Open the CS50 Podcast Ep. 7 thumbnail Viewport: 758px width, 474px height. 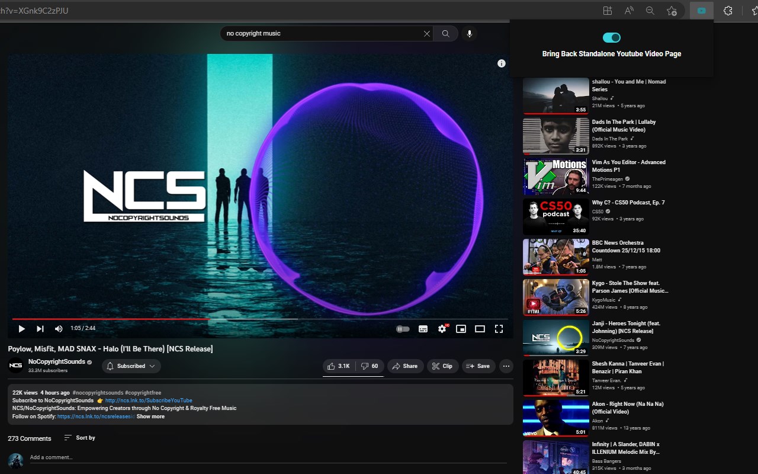click(x=556, y=216)
